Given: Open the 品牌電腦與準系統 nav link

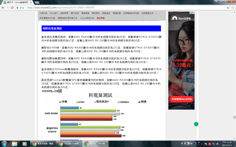Looking at the screenshot, I should click(x=131, y=13).
